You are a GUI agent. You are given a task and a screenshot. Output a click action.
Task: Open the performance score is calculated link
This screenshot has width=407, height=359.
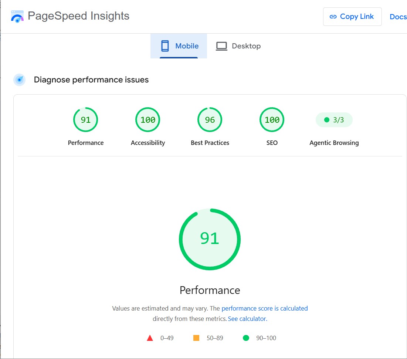pos(265,308)
